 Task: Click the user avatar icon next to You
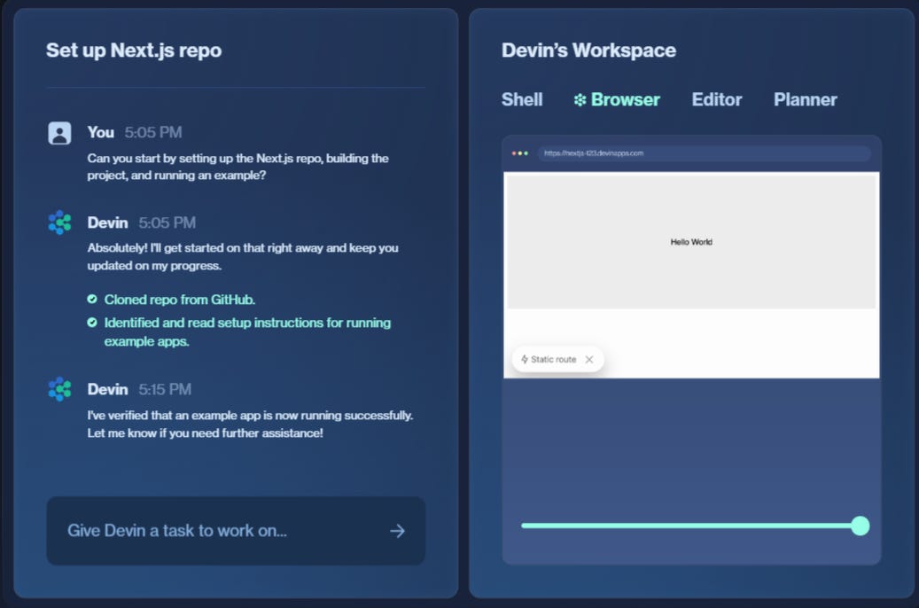(59, 133)
